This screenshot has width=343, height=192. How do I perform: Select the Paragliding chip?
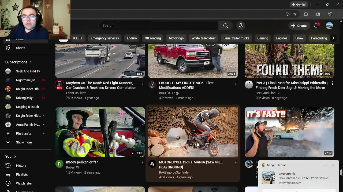pos(319,38)
